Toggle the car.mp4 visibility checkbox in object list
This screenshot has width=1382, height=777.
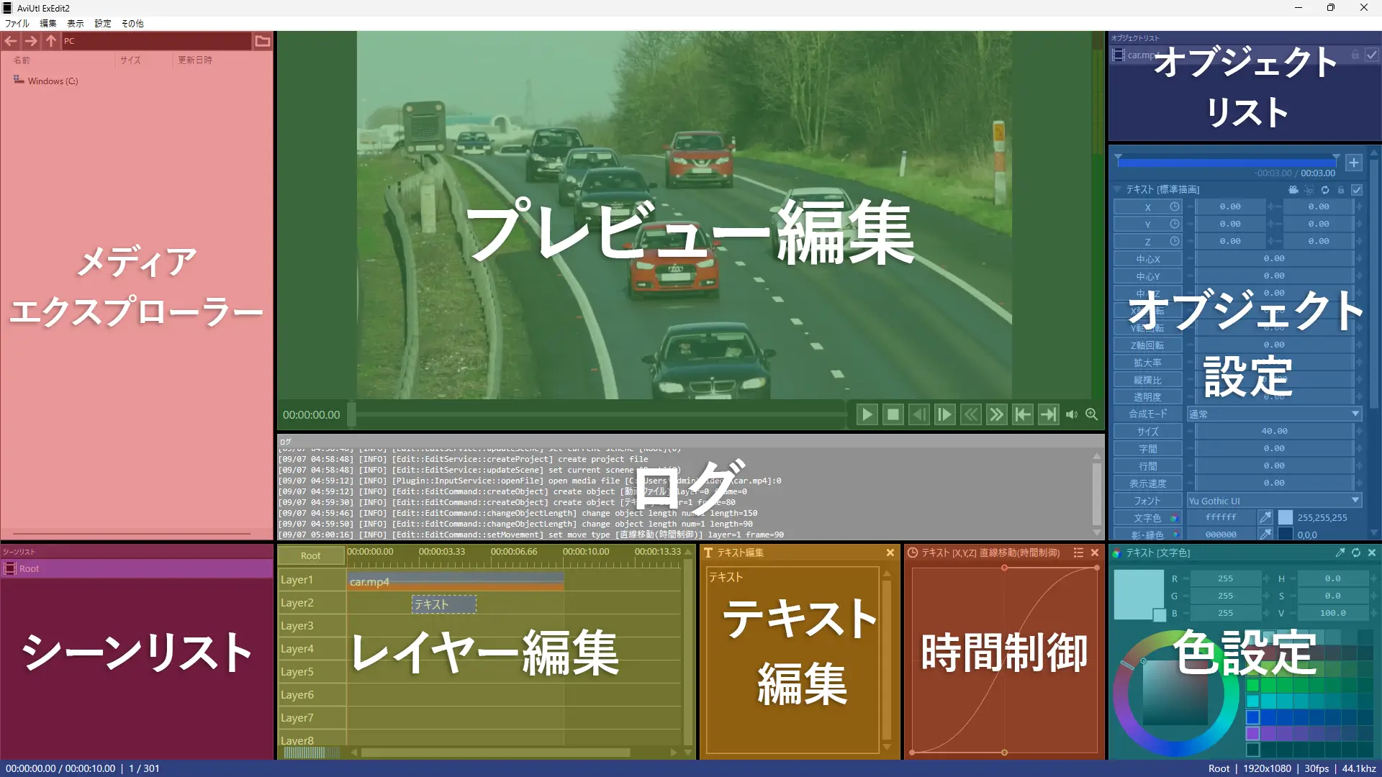(x=1372, y=55)
